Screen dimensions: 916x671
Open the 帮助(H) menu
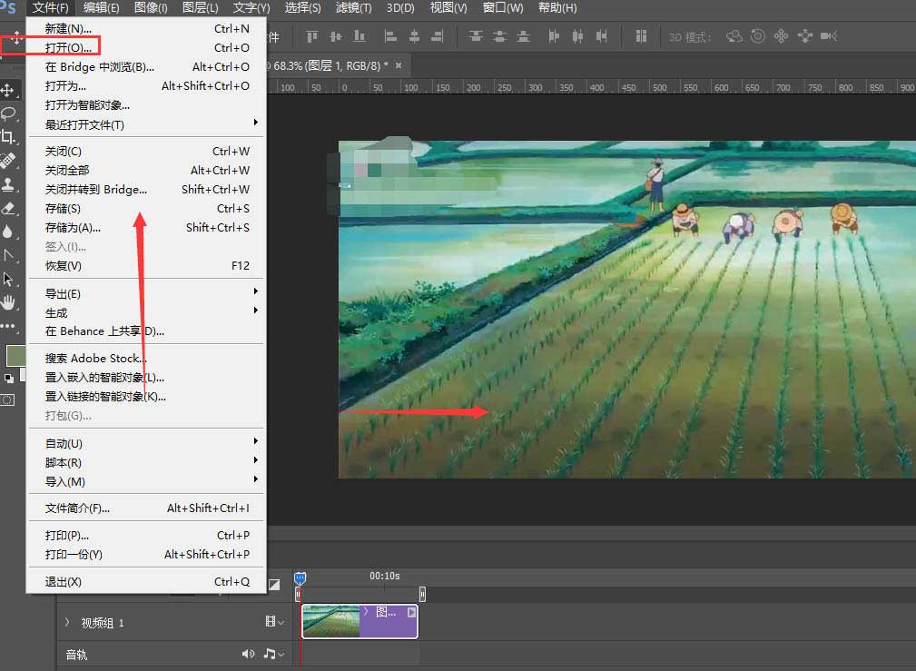557,7
